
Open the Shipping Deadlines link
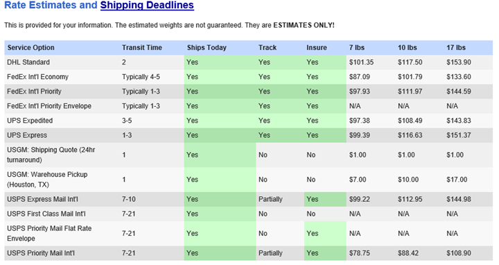click(147, 5)
